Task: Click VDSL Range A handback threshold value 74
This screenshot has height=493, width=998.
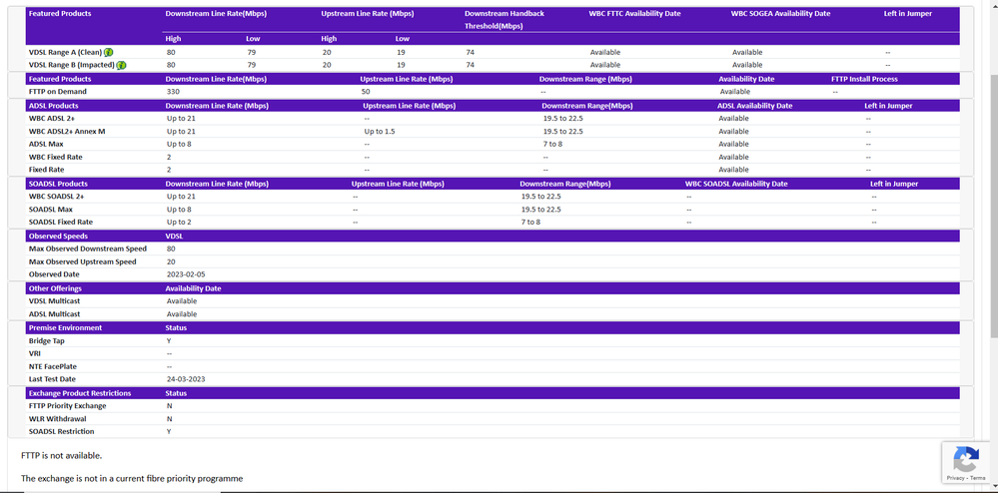Action: coord(470,52)
